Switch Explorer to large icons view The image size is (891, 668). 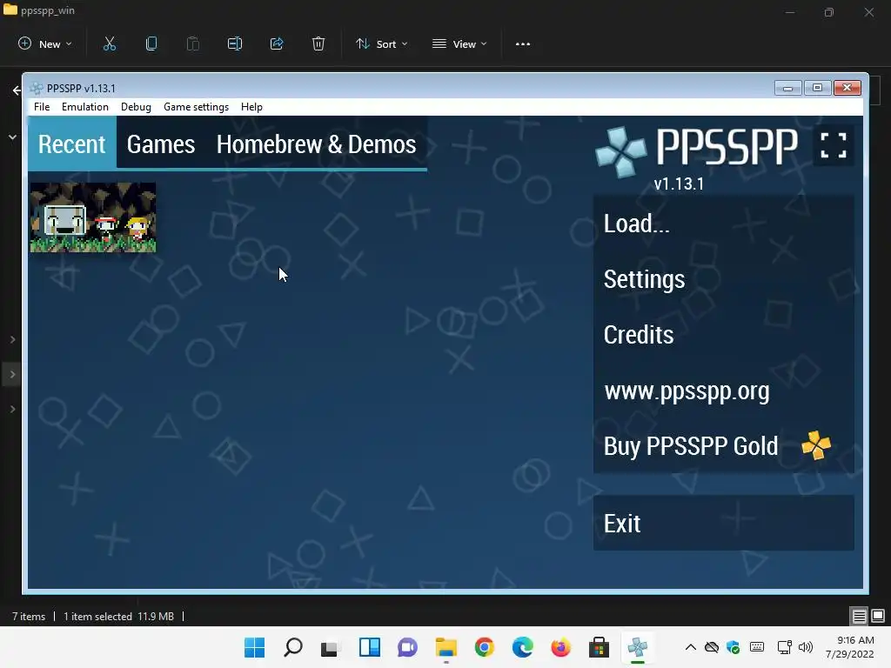[x=878, y=616]
